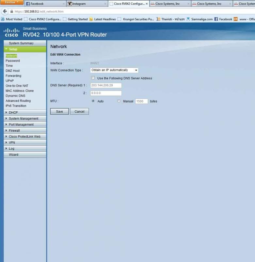The image size is (255, 262).
Task: Switch to the Instagram tab
Action: (x=86, y=4)
